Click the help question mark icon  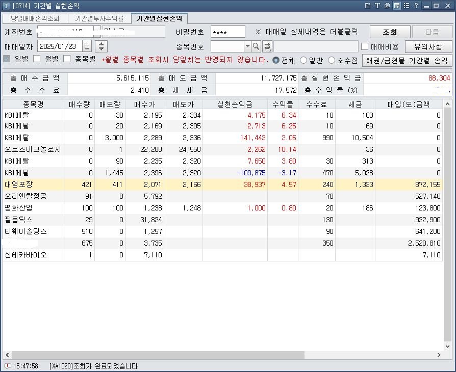[x=416, y=5]
